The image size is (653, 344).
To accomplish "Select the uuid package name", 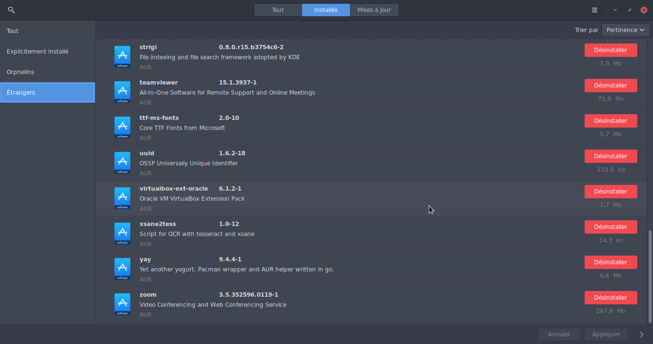I will tap(147, 153).
